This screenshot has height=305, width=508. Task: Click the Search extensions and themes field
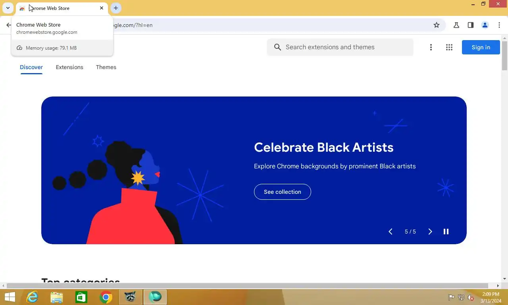click(x=340, y=47)
